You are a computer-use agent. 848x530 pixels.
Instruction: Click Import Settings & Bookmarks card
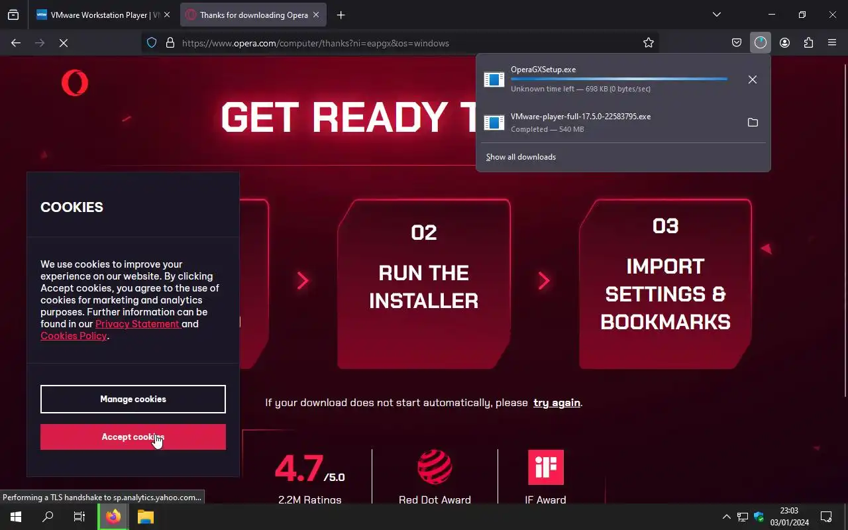point(666,284)
